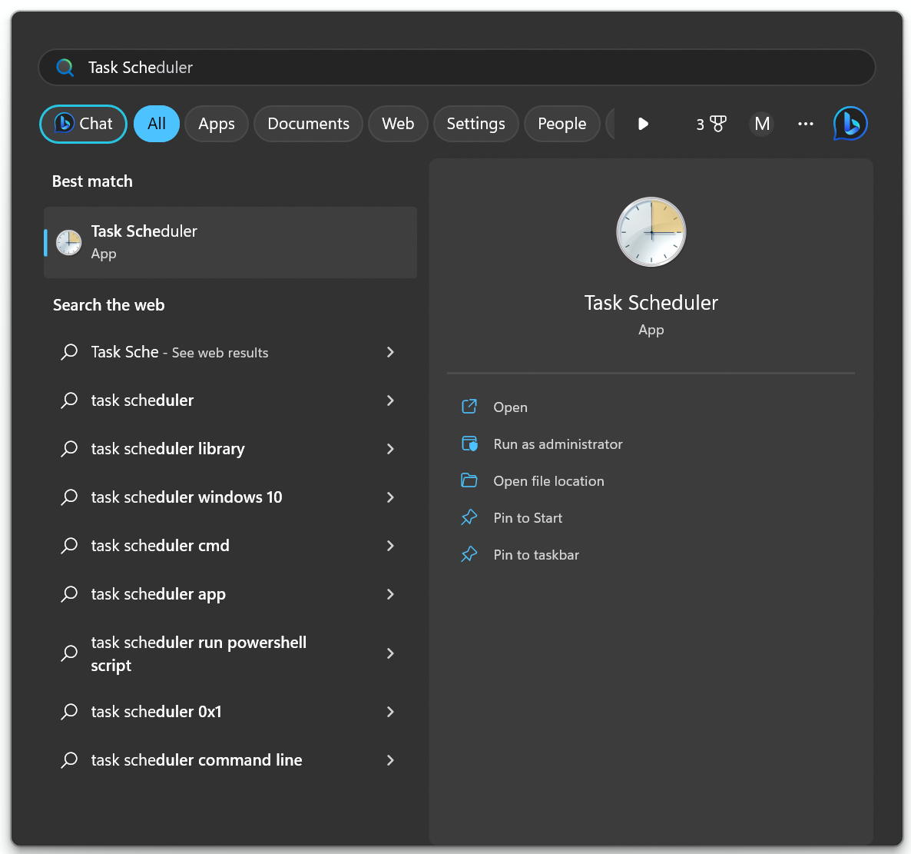Open the more options ellipsis menu
The width and height of the screenshot is (911, 854).
coord(805,124)
